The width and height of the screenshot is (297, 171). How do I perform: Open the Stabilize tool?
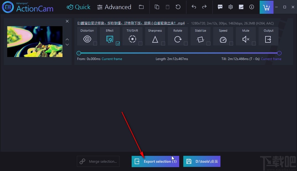tap(200, 39)
